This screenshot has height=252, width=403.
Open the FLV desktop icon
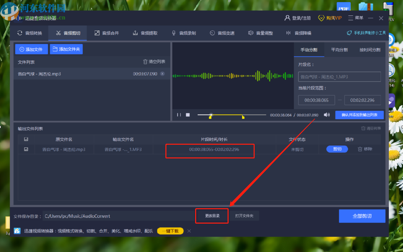(389, 12)
